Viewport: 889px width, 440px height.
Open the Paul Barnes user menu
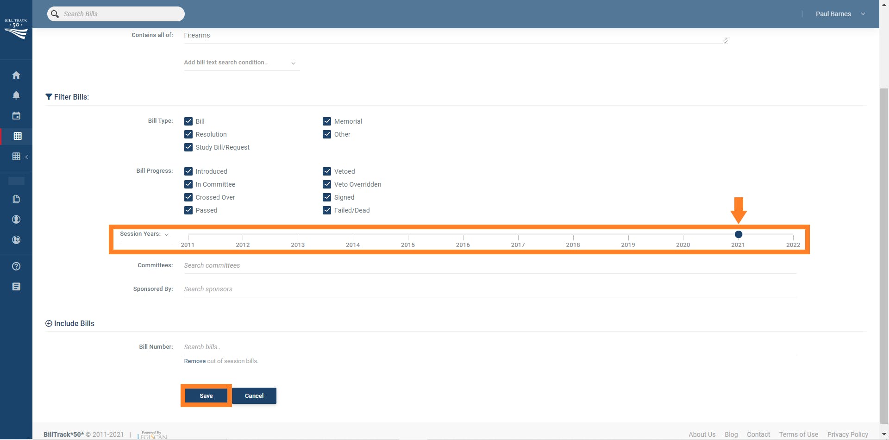tap(840, 14)
